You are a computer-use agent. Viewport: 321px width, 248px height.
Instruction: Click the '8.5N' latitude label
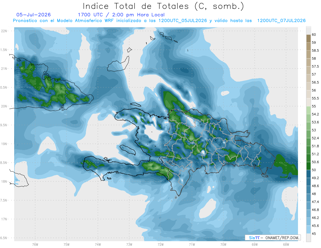coord(4,163)
